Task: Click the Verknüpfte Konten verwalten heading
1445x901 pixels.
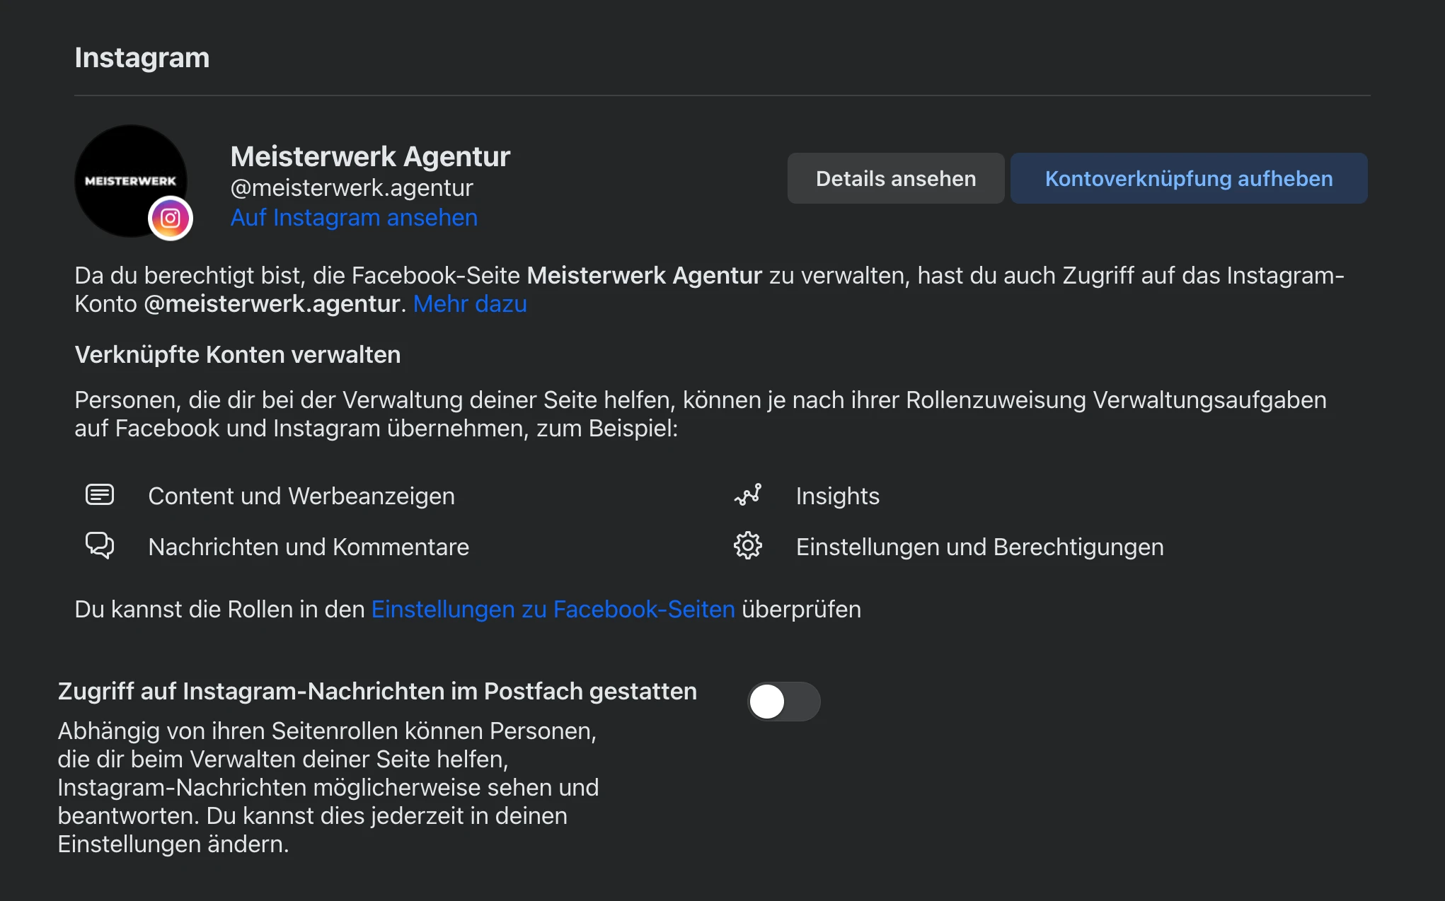Action: (238, 355)
